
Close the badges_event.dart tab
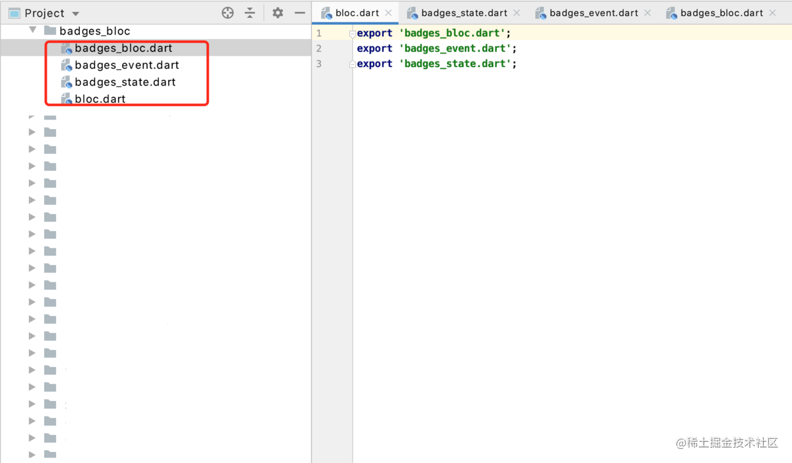[648, 13]
